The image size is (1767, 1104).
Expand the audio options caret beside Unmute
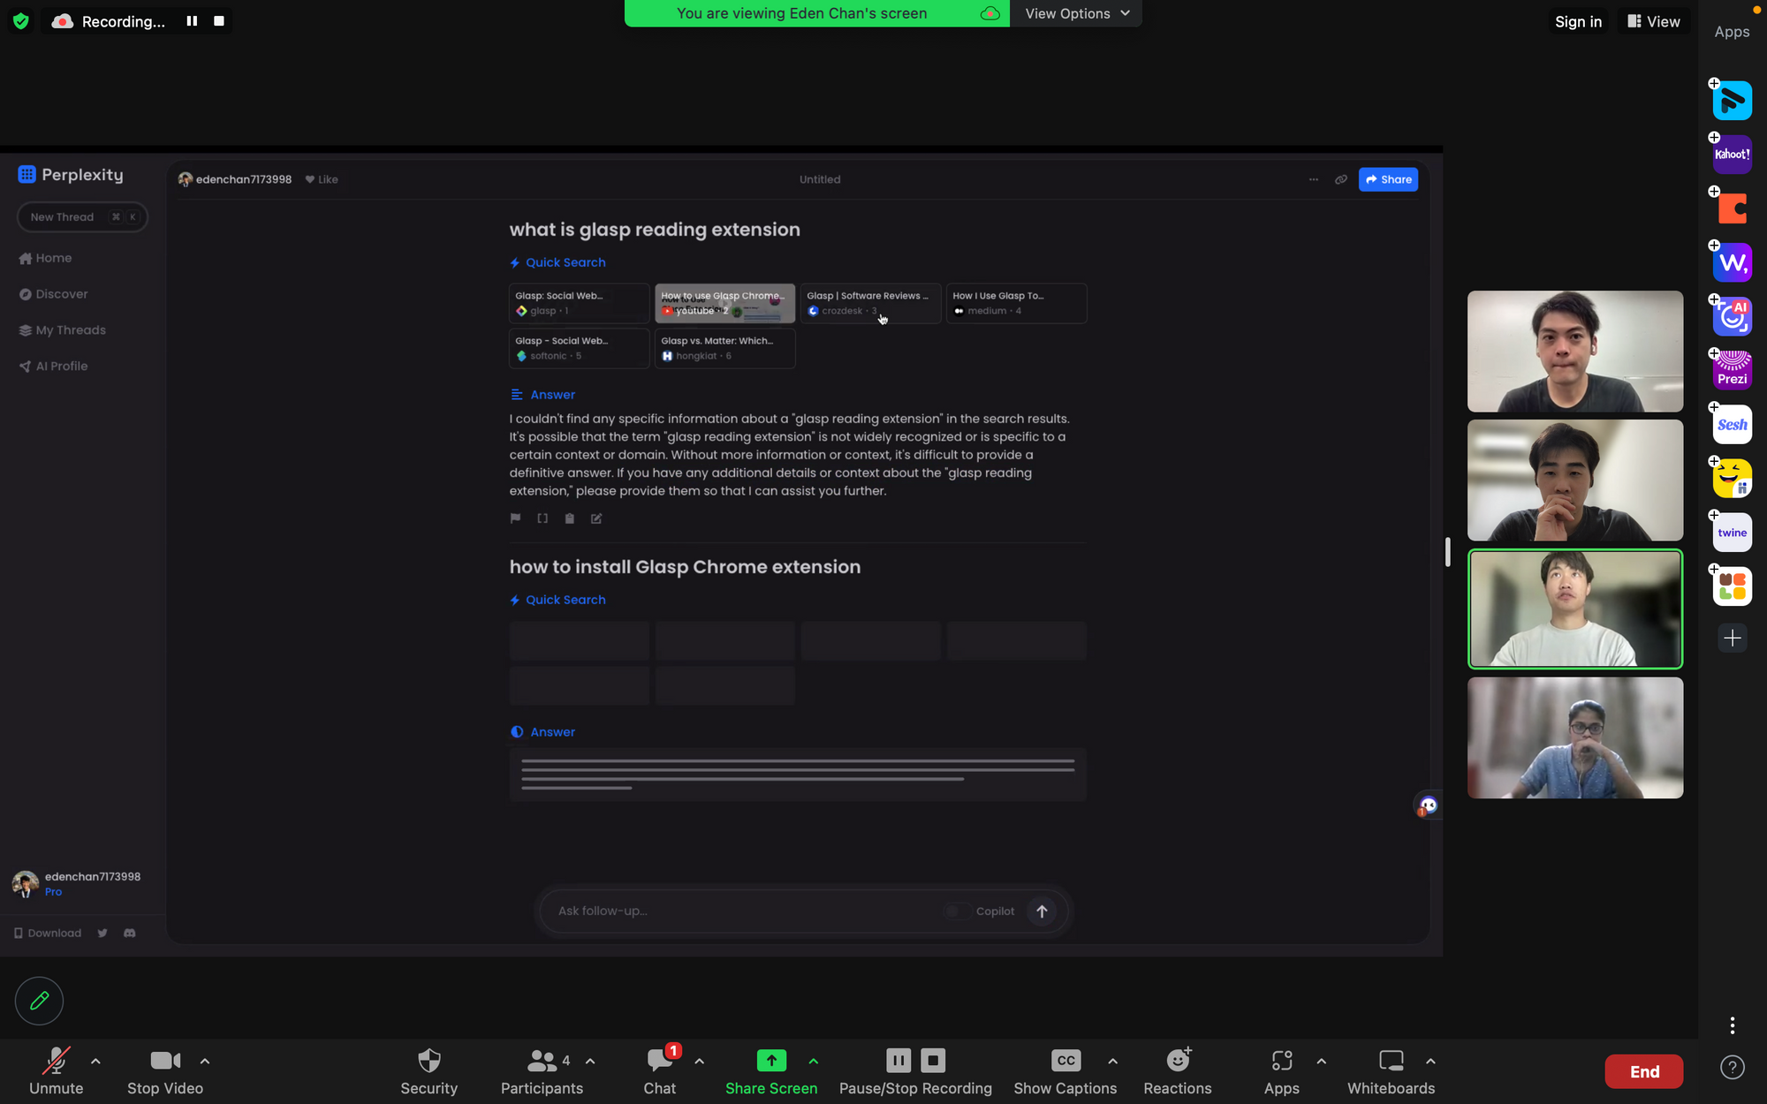[95, 1061]
